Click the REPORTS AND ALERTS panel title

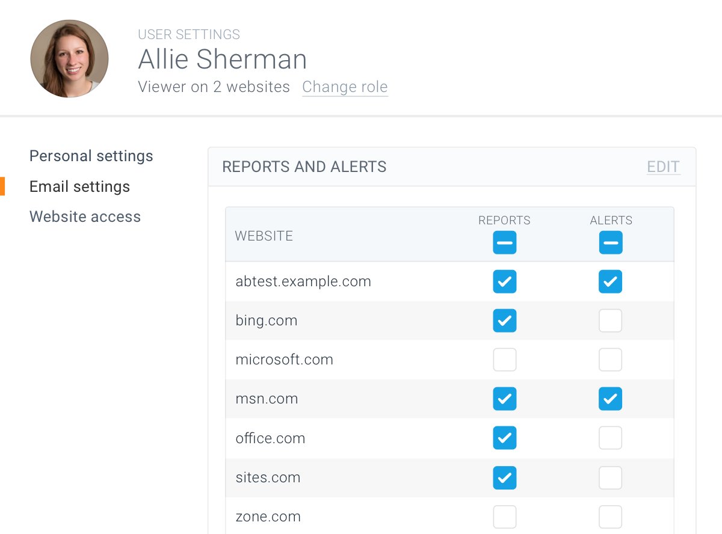(304, 167)
